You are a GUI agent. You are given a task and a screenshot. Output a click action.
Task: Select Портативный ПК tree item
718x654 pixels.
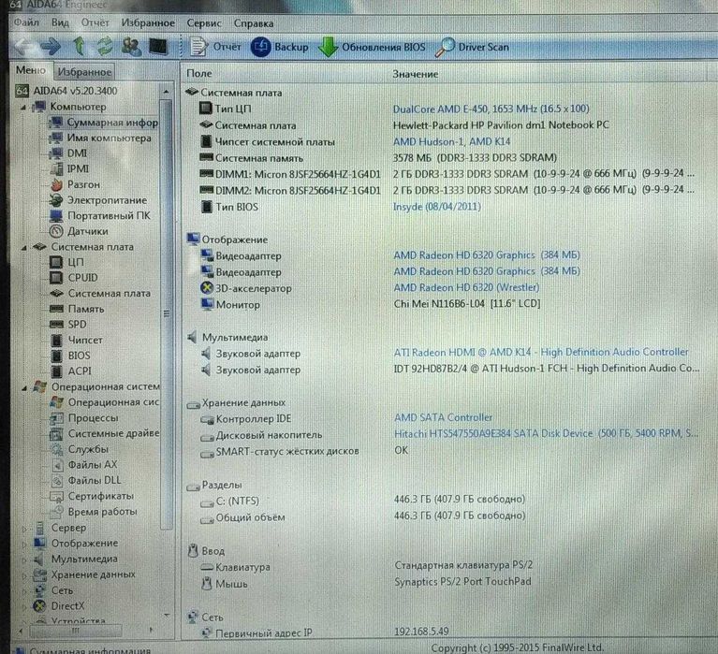pos(100,215)
